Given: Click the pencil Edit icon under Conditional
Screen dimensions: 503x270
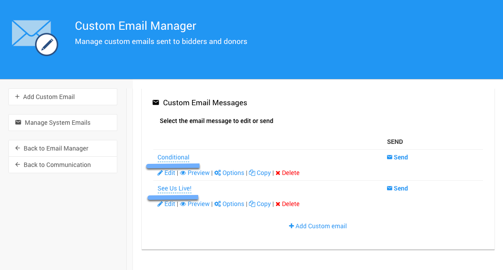Looking at the screenshot, I should pos(160,173).
